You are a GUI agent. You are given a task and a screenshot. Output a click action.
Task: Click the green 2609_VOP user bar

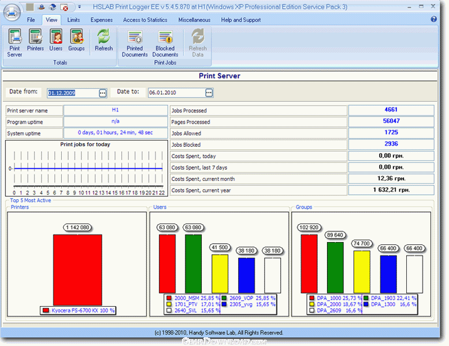(193, 263)
